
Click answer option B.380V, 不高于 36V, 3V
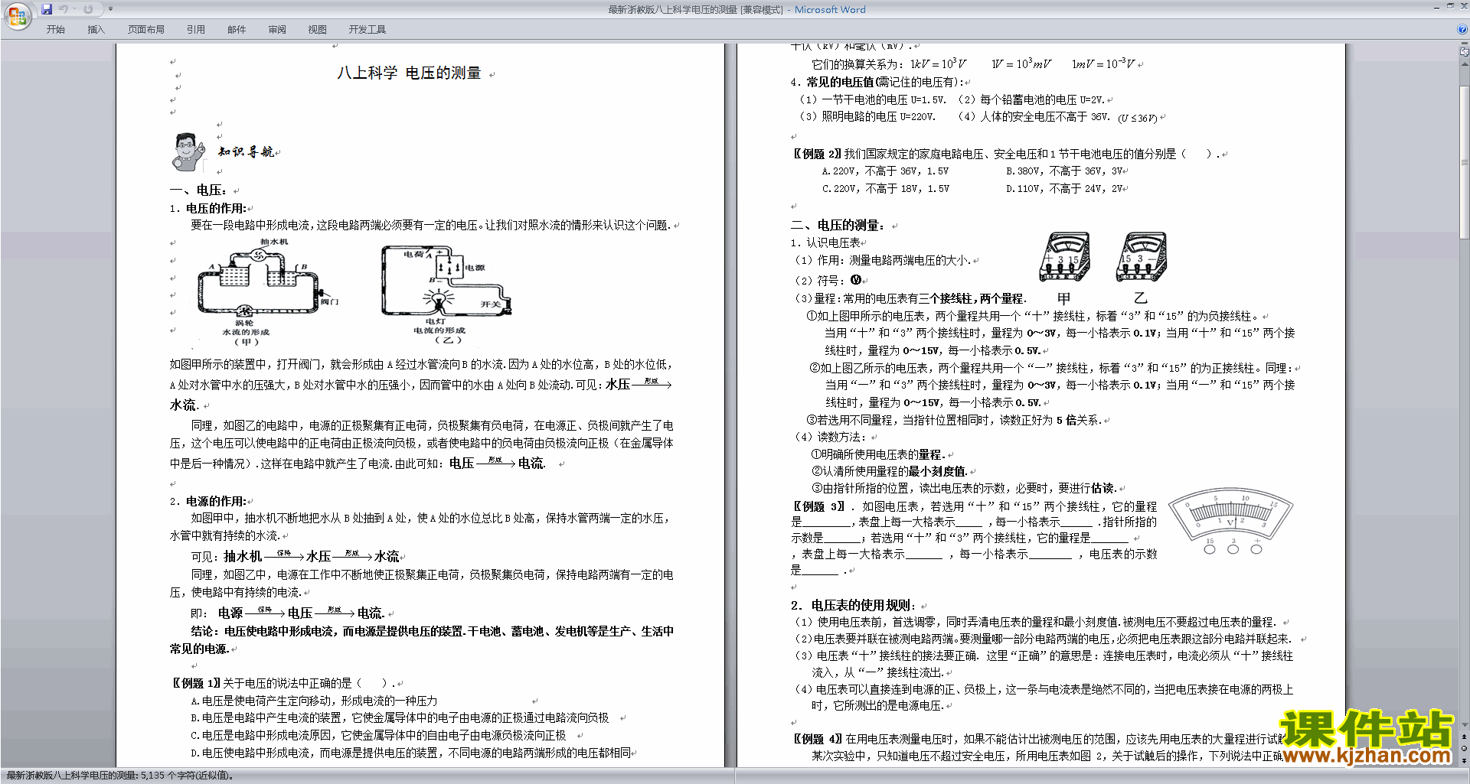[x=1064, y=171]
